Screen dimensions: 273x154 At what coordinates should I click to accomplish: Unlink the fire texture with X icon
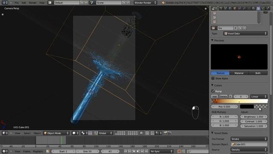(x=244, y=28)
